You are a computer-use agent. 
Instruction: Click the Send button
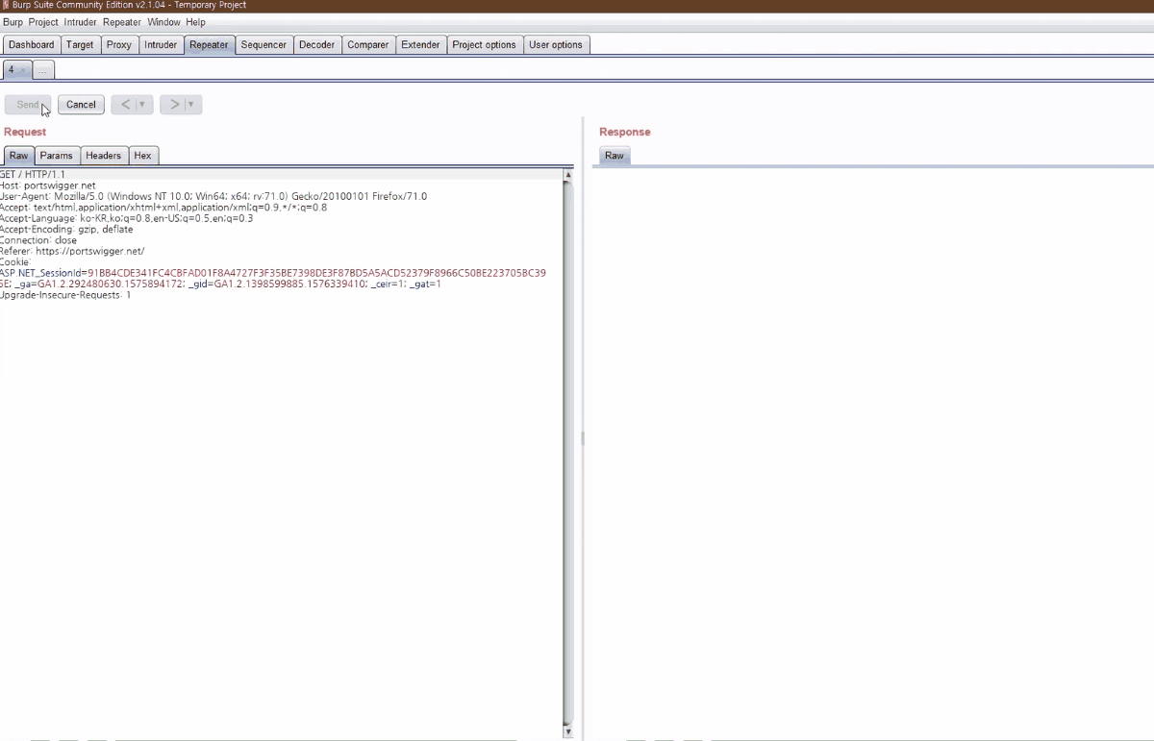click(x=28, y=105)
